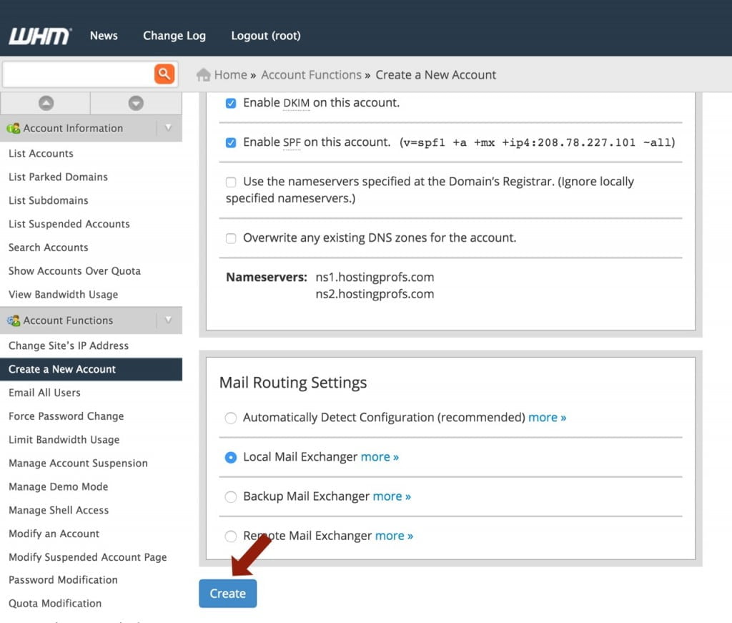Click the DKIM abbreviation text
This screenshot has height=623, width=732.
(x=296, y=103)
